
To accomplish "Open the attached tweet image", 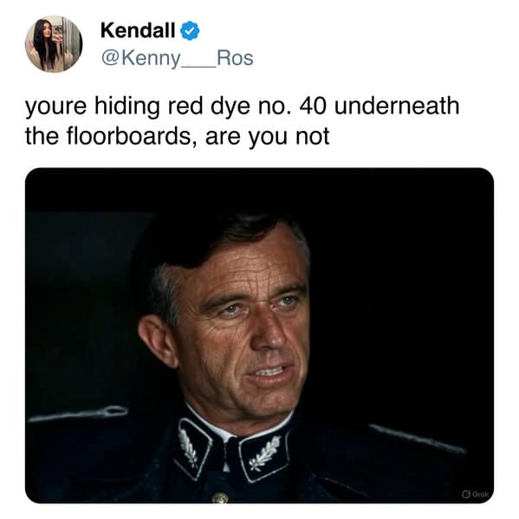I will (x=260, y=335).
